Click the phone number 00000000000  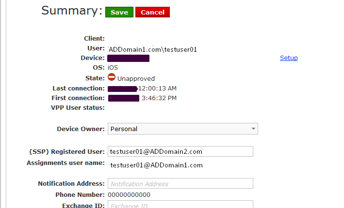[129, 195]
